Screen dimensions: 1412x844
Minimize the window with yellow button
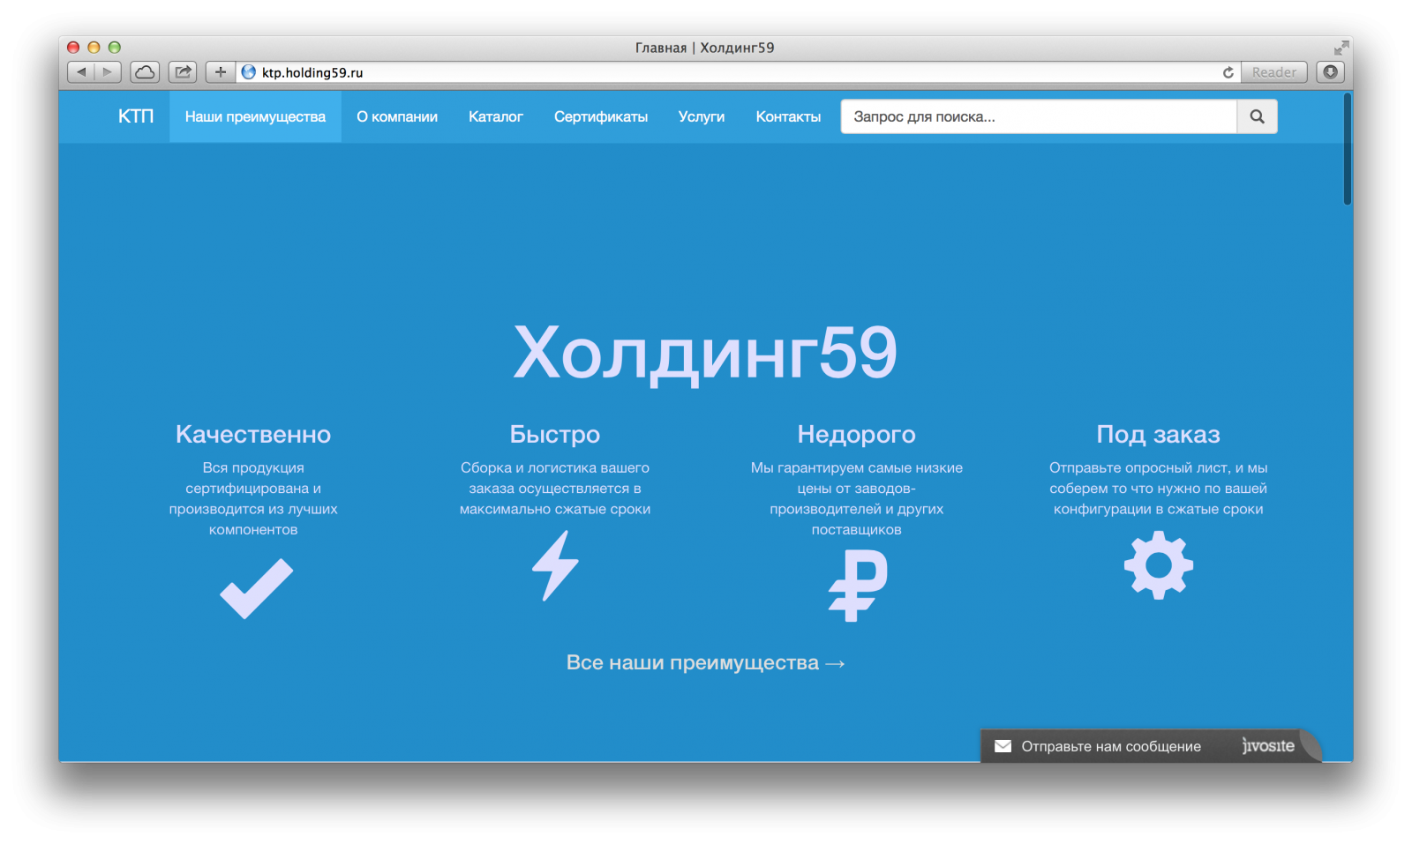pyautogui.click(x=94, y=48)
